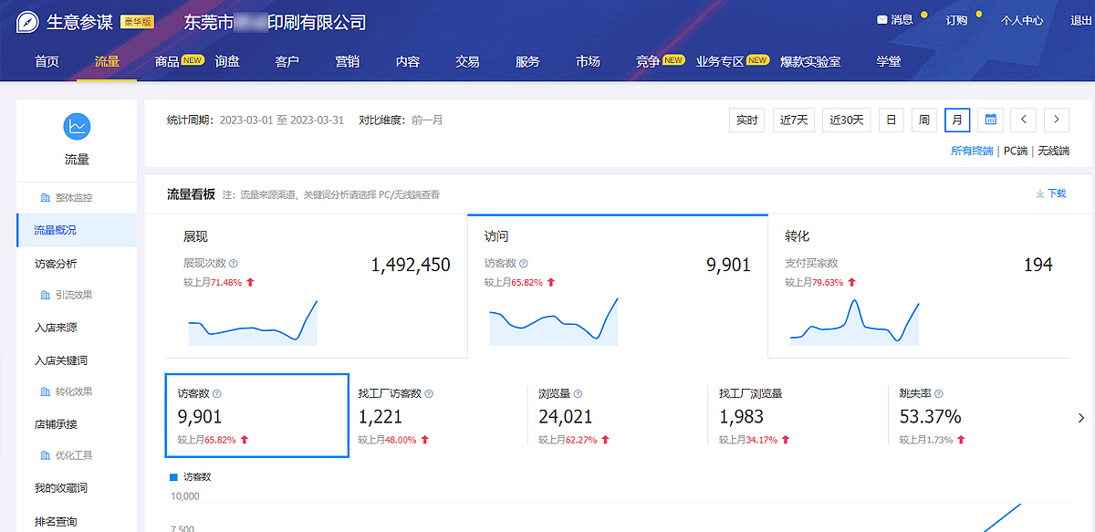1095x532 pixels.
Task: Click the 流量 chart icon in sidebar
Action: click(x=77, y=127)
